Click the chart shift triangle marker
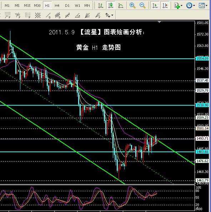Screen dimensions: 211x212 160,22
